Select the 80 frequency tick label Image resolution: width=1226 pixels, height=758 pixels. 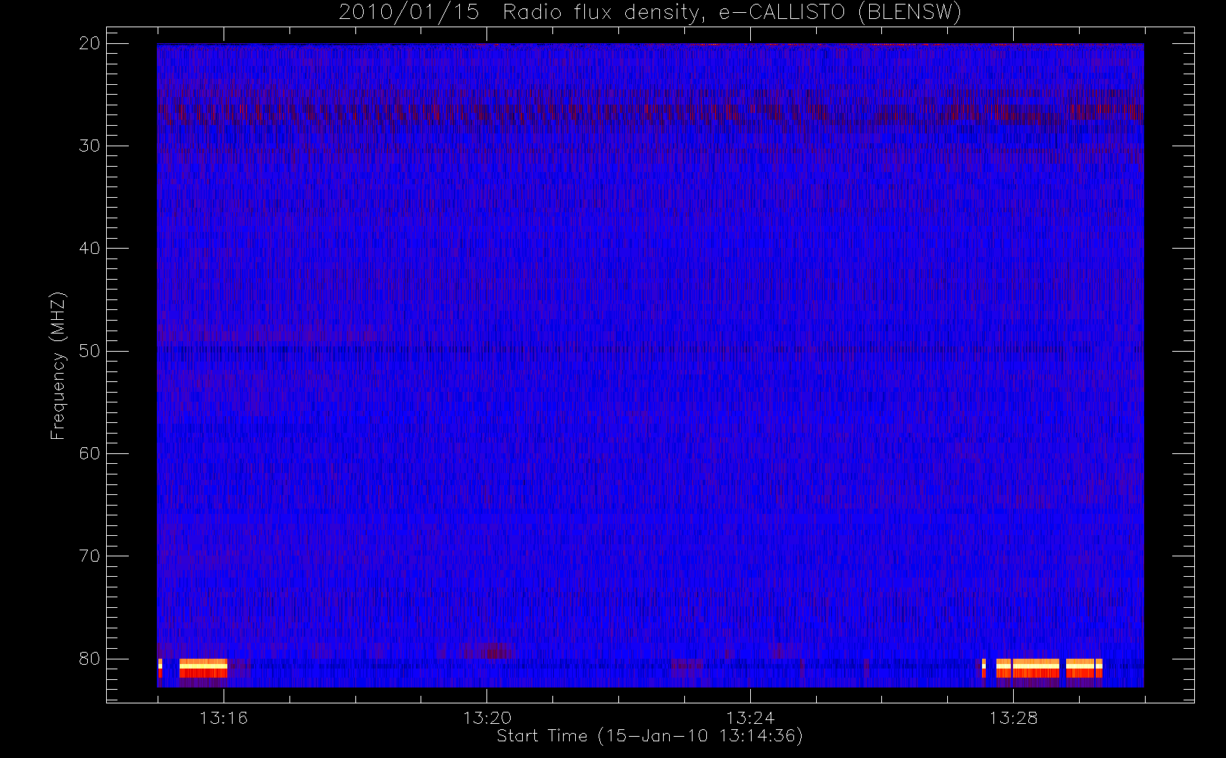click(89, 659)
